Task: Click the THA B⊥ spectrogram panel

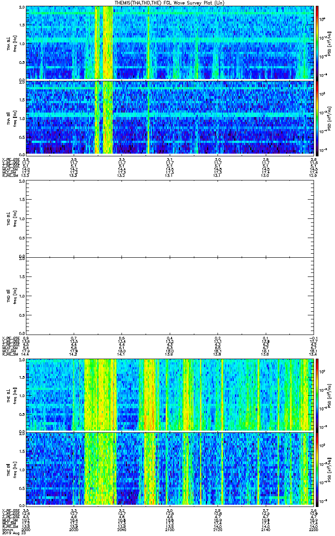Action: tap(170, 42)
